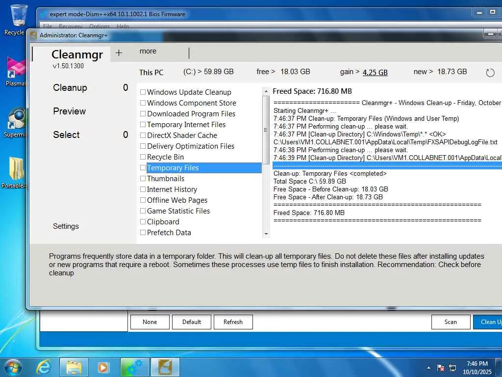
Task: Toggle Clipboard checkbox
Action: coord(143,222)
